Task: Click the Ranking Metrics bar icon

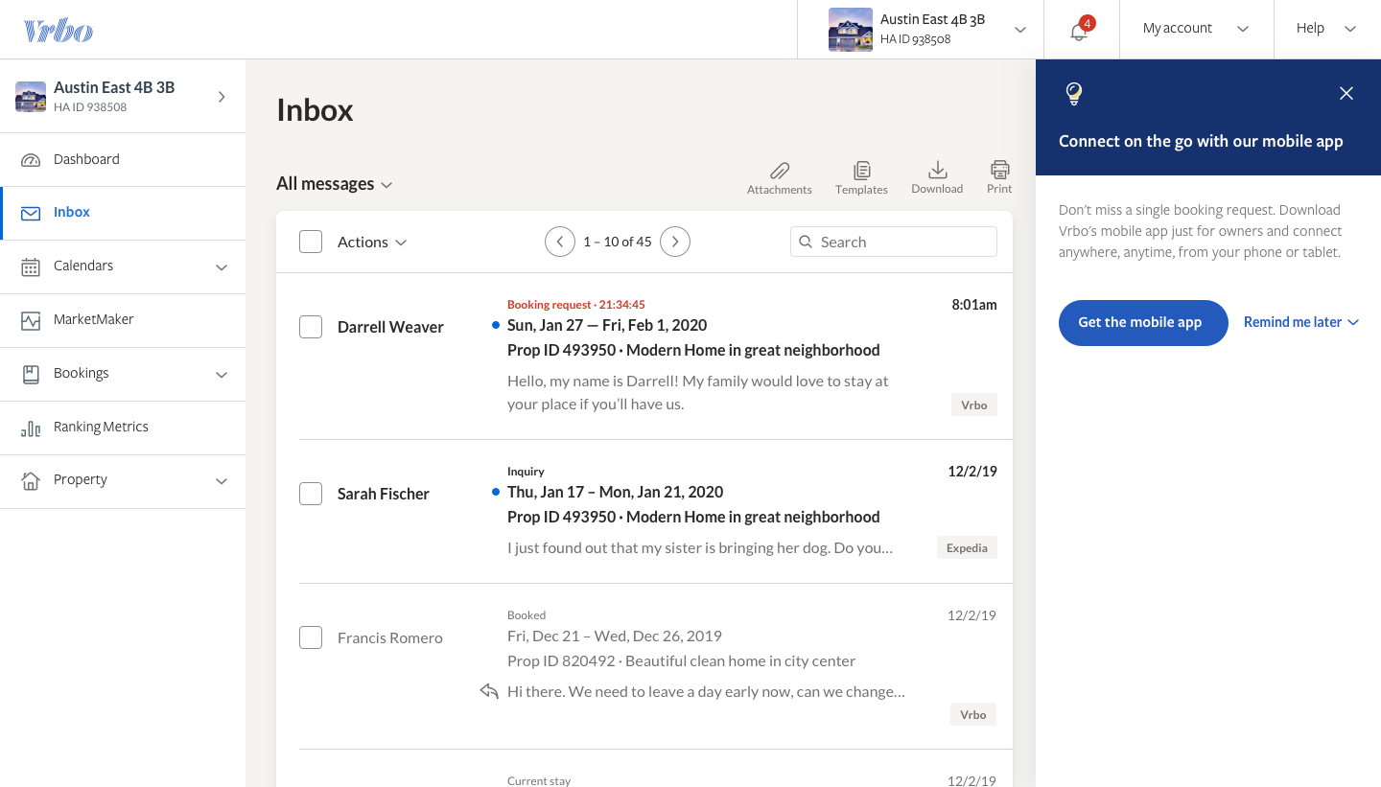Action: [31, 428]
